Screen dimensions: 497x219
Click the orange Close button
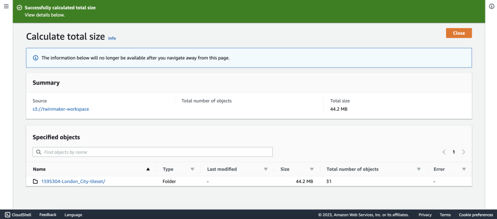point(459,33)
